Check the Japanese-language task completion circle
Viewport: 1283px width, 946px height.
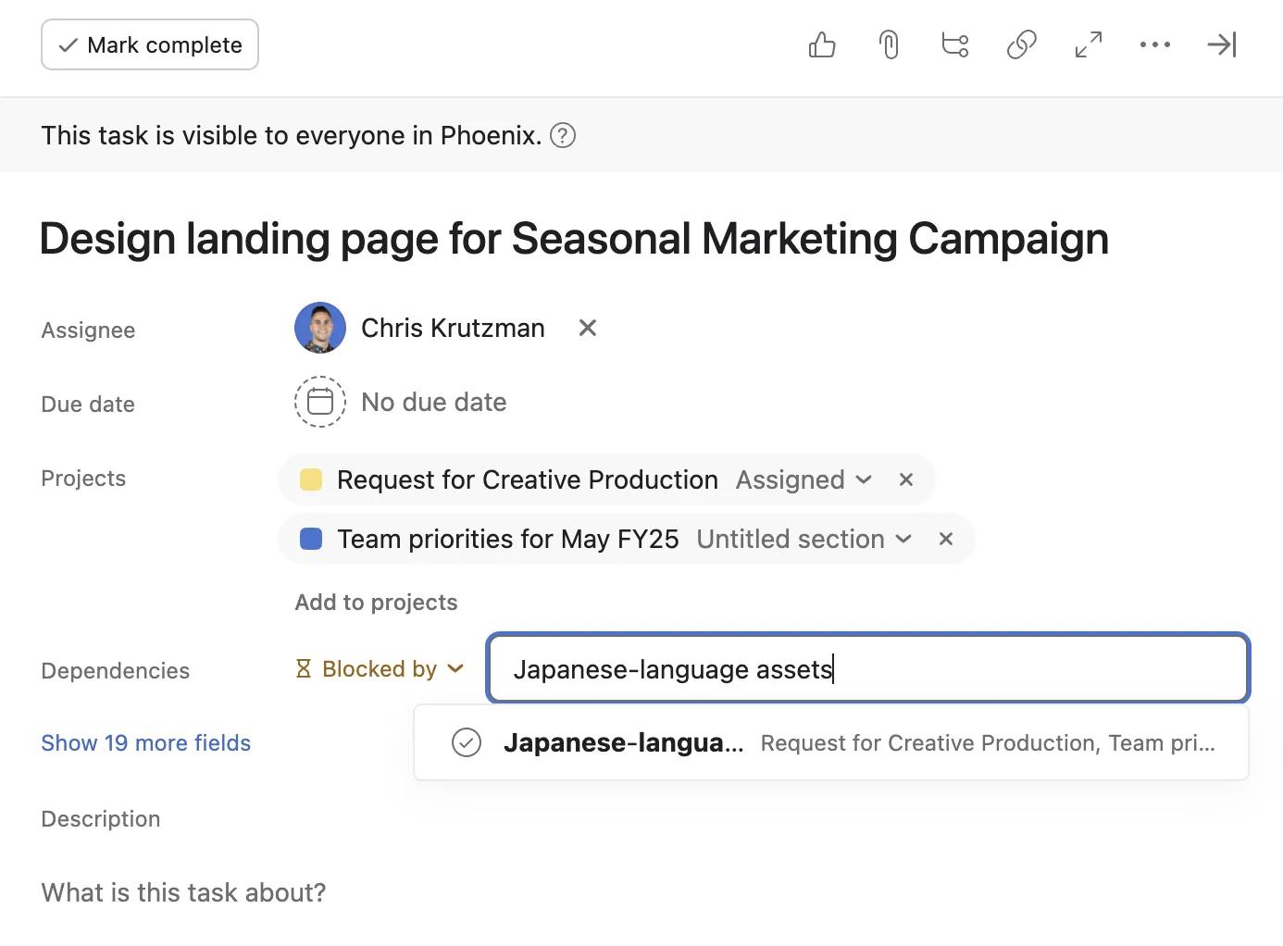[467, 742]
